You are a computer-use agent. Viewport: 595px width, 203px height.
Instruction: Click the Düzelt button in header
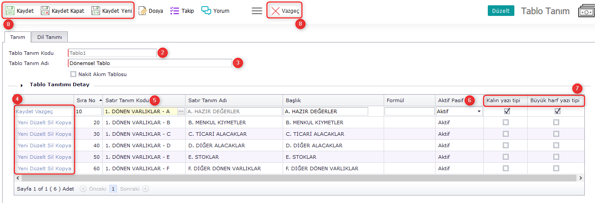(x=501, y=11)
